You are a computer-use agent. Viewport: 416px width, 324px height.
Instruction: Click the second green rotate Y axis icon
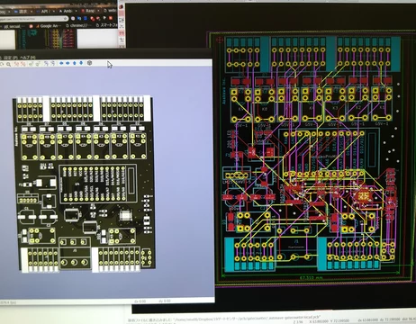tap(38, 63)
